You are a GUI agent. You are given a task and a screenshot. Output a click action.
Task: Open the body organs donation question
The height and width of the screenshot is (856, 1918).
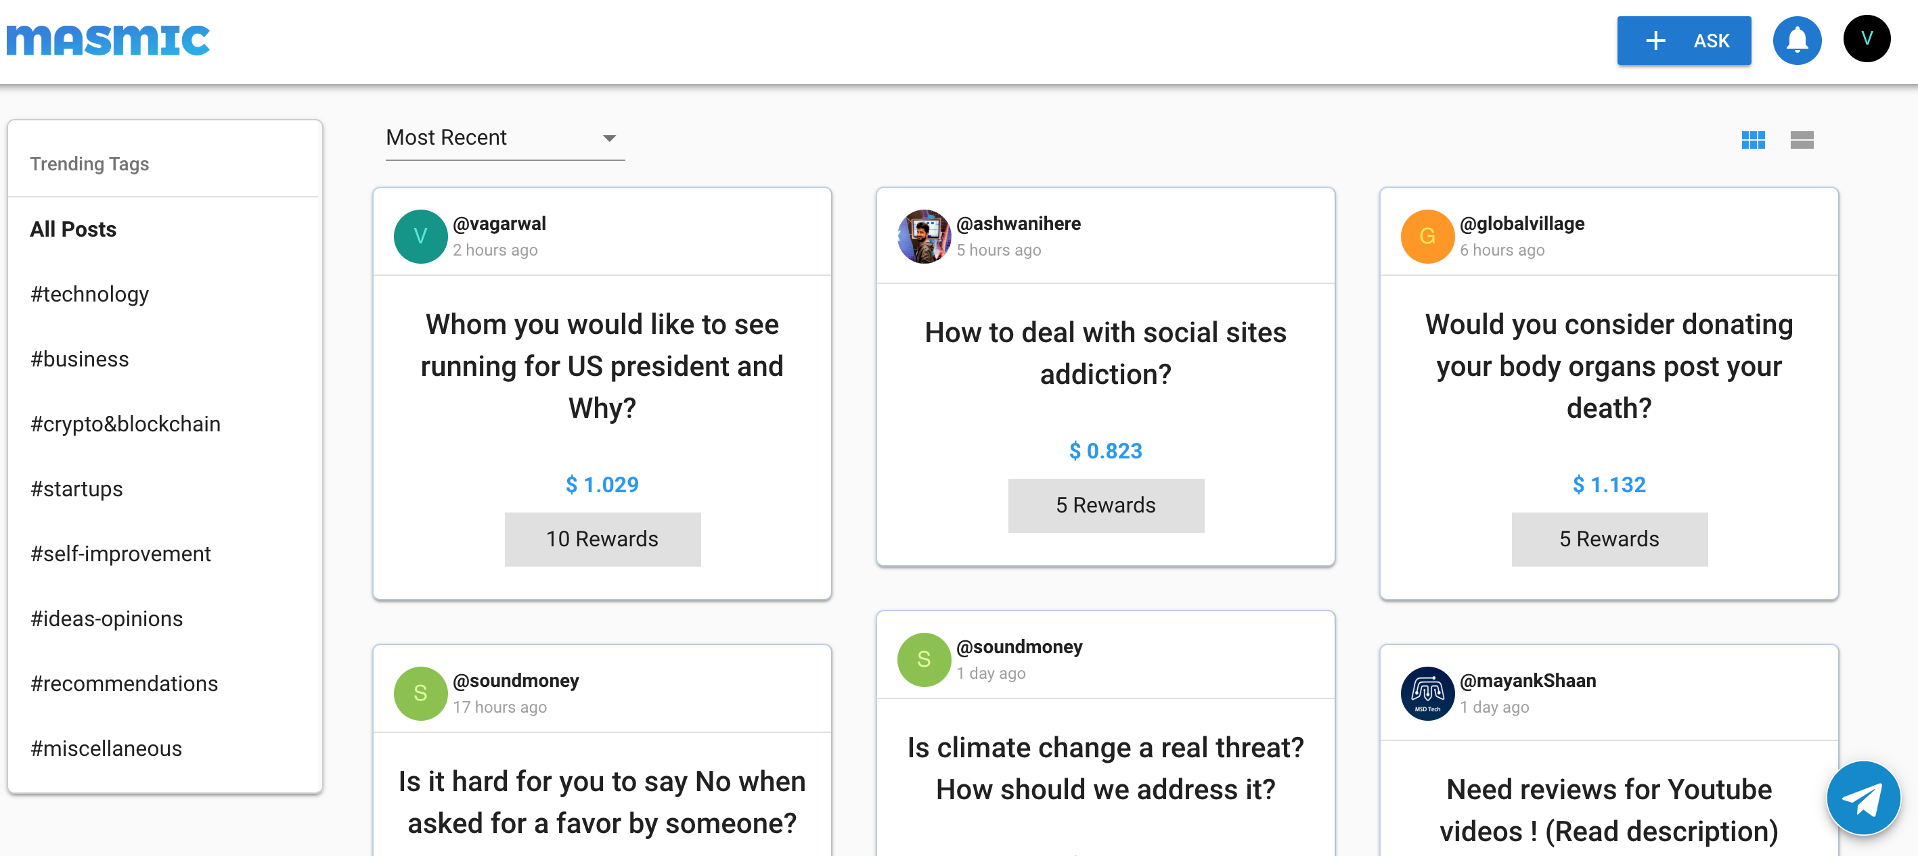1608,366
